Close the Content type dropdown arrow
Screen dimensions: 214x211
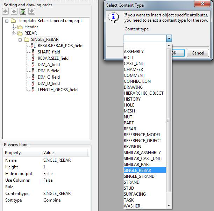169,39
